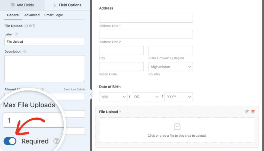Click the Allowed File Extensions help icon
Viewport: 264px width, 151px height.
coord(42,89)
